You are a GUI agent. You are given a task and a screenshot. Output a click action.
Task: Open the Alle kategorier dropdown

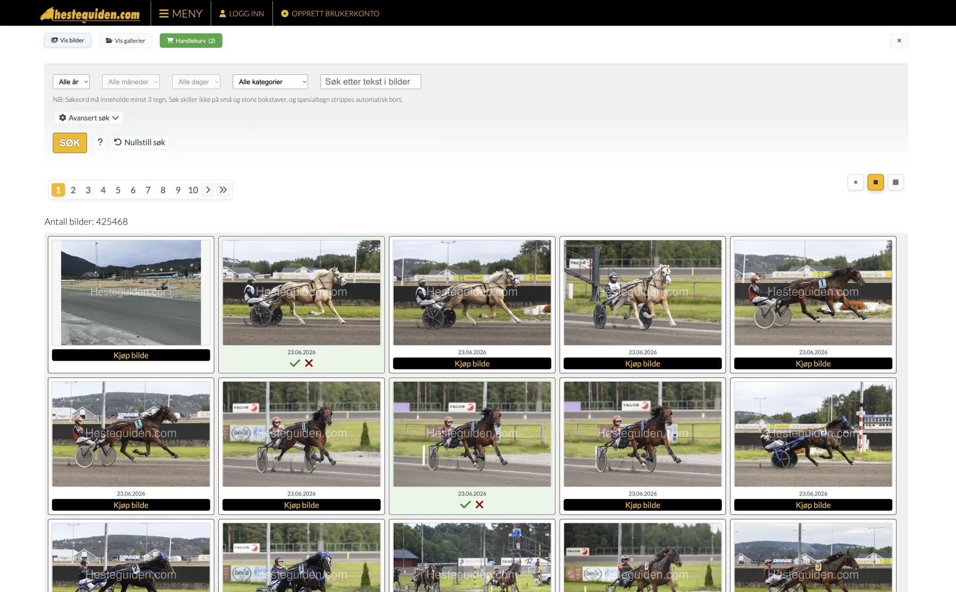[270, 82]
